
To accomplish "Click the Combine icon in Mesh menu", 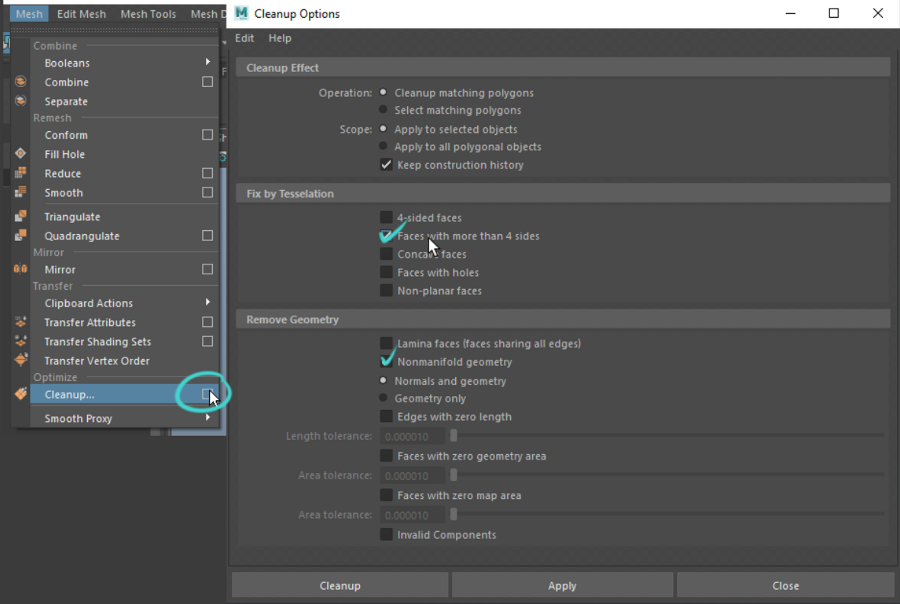I will 20,81.
